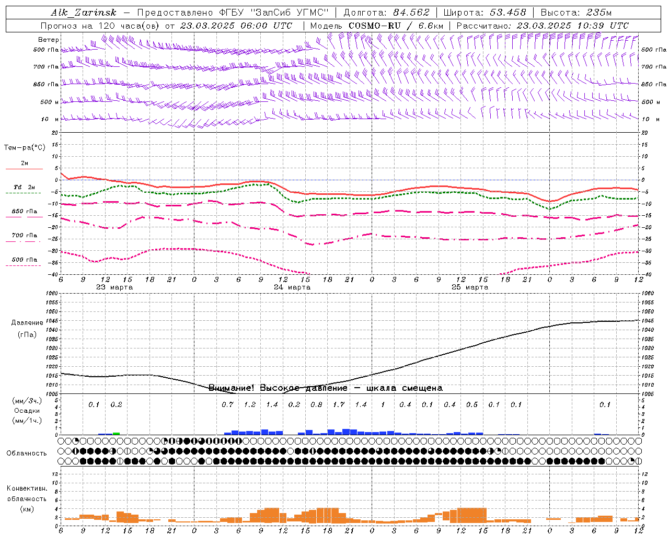
Task: Select the Давление pressure panel label
Action: click(27, 323)
